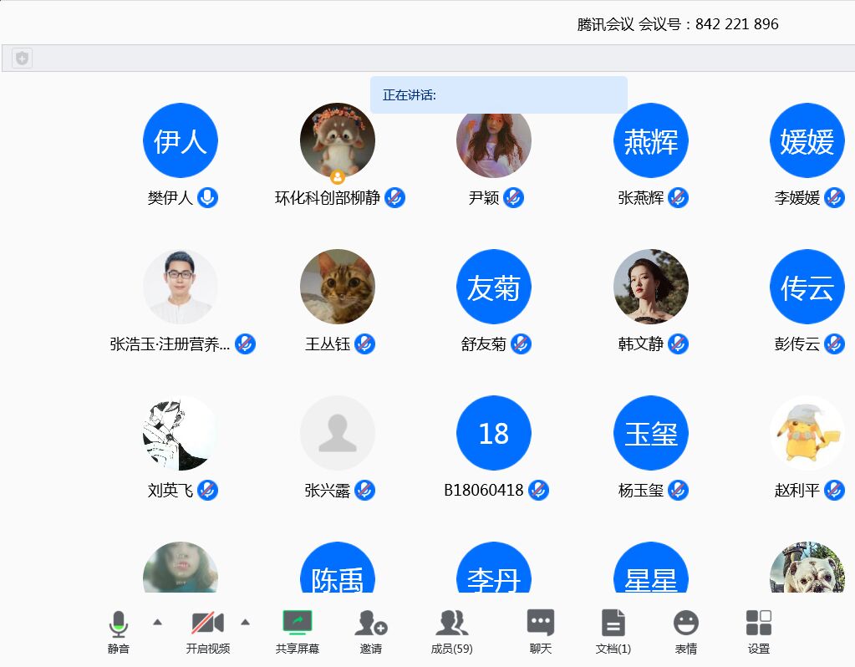
Task: Expand audio options arrow beside Mute
Action: (157, 622)
